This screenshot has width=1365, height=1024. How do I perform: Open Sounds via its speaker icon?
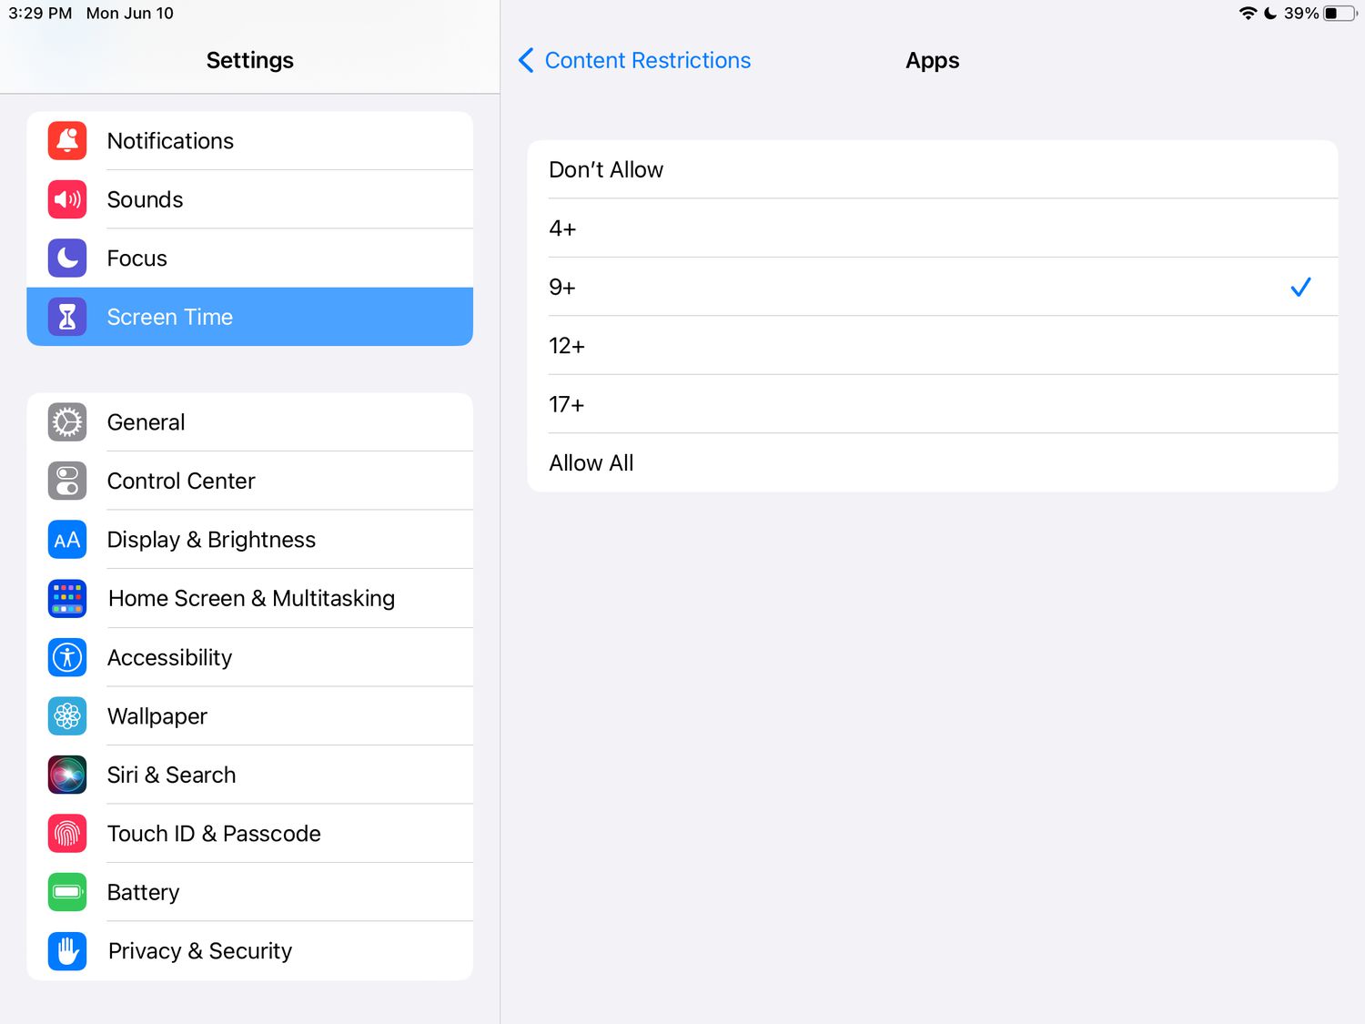(x=67, y=199)
